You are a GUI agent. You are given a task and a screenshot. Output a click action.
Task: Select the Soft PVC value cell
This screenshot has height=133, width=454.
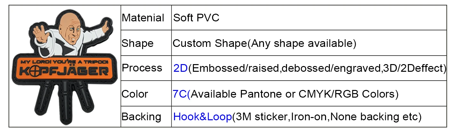(196, 18)
